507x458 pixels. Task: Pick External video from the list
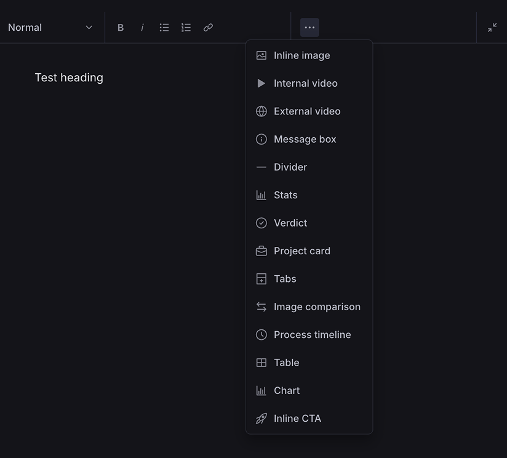click(309, 111)
